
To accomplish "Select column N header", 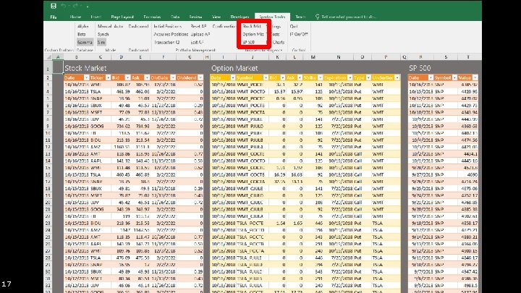I will click(x=338, y=57).
